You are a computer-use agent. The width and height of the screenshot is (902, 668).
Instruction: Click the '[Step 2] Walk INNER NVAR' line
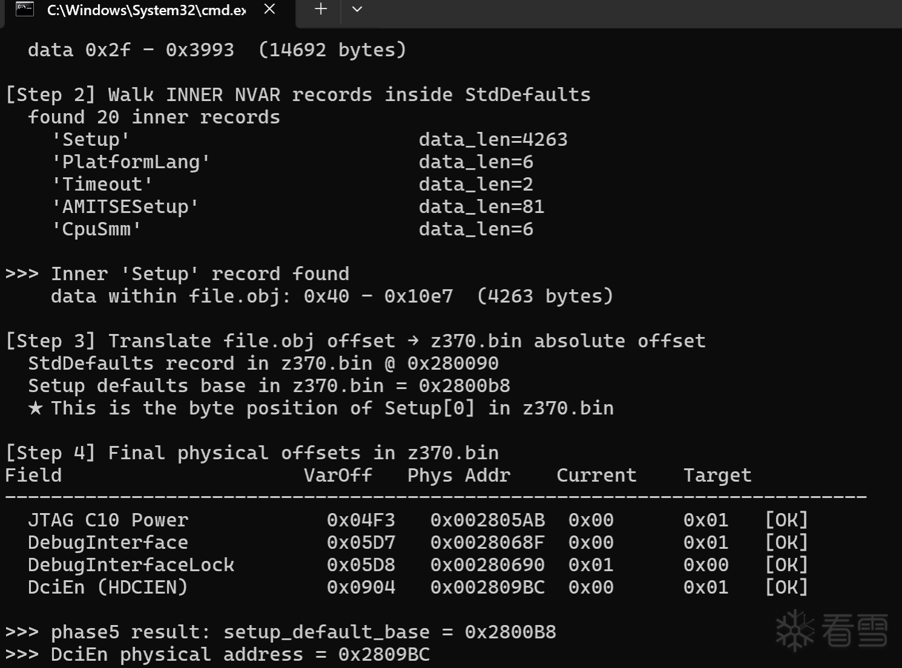[x=298, y=94]
